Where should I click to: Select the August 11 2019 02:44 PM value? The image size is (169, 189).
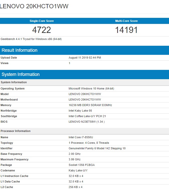click(x=85, y=58)
